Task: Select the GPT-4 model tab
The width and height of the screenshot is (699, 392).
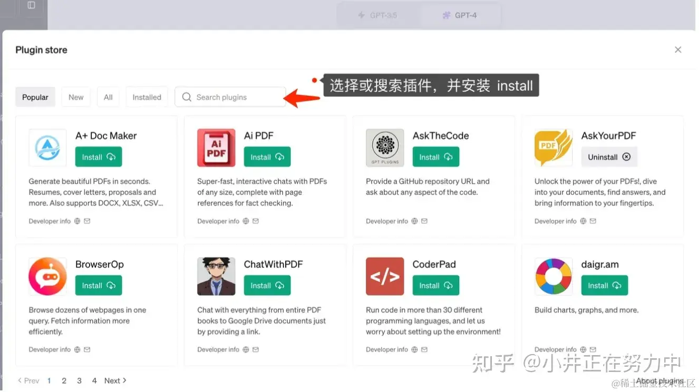Action: point(460,15)
